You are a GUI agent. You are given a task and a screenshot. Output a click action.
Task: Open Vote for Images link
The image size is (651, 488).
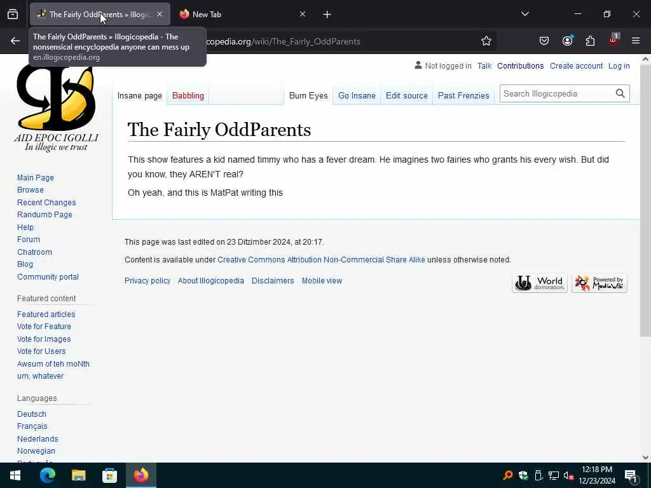44,339
